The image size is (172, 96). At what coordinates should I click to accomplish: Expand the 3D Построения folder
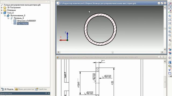(2, 7)
